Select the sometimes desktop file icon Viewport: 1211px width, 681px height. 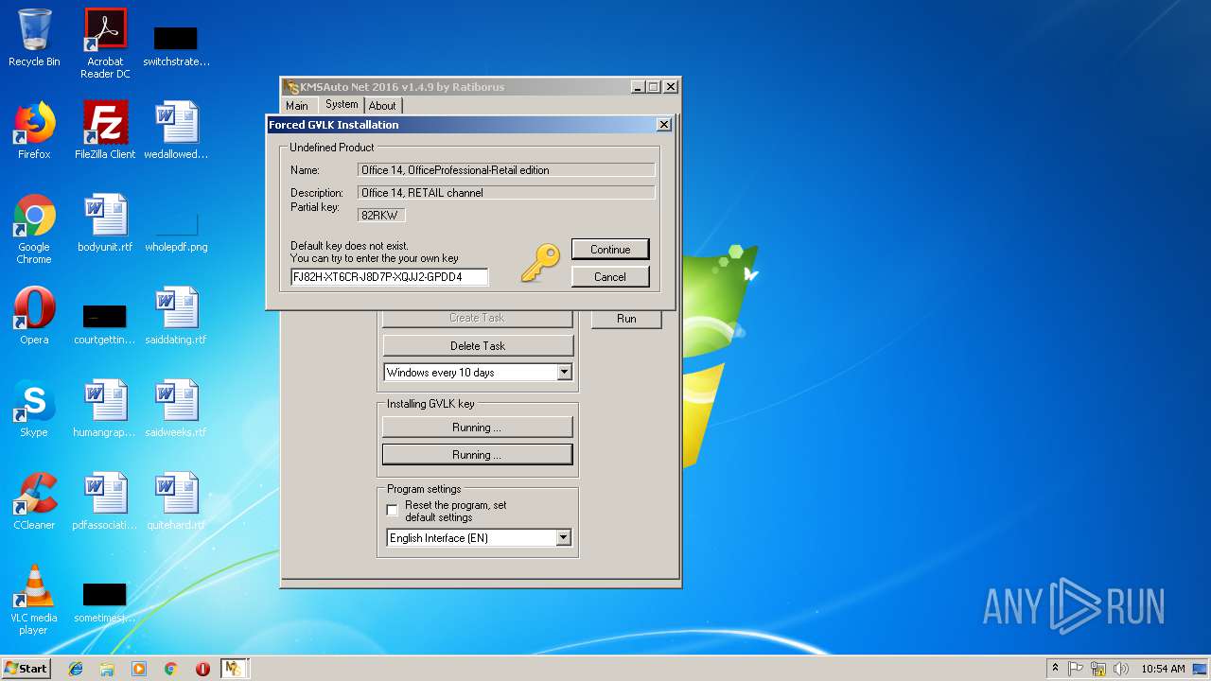105,603
